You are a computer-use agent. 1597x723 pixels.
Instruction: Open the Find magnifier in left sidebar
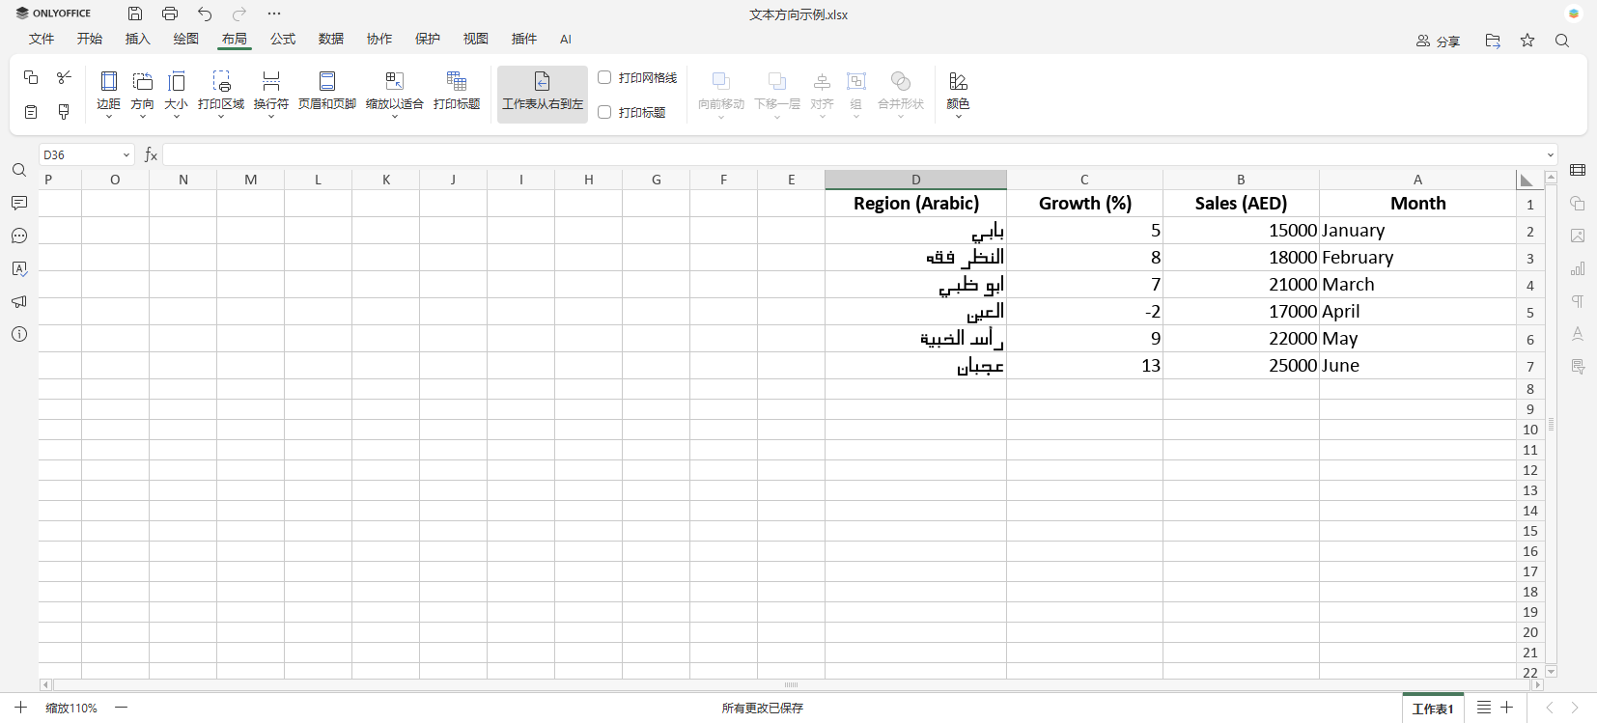[x=19, y=171]
